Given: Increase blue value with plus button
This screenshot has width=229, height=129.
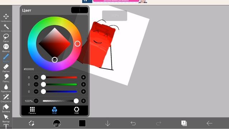Looking at the screenshot, I should (83, 92).
